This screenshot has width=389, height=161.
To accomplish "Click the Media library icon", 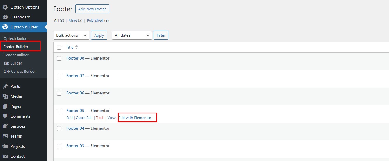I will tap(5, 96).
